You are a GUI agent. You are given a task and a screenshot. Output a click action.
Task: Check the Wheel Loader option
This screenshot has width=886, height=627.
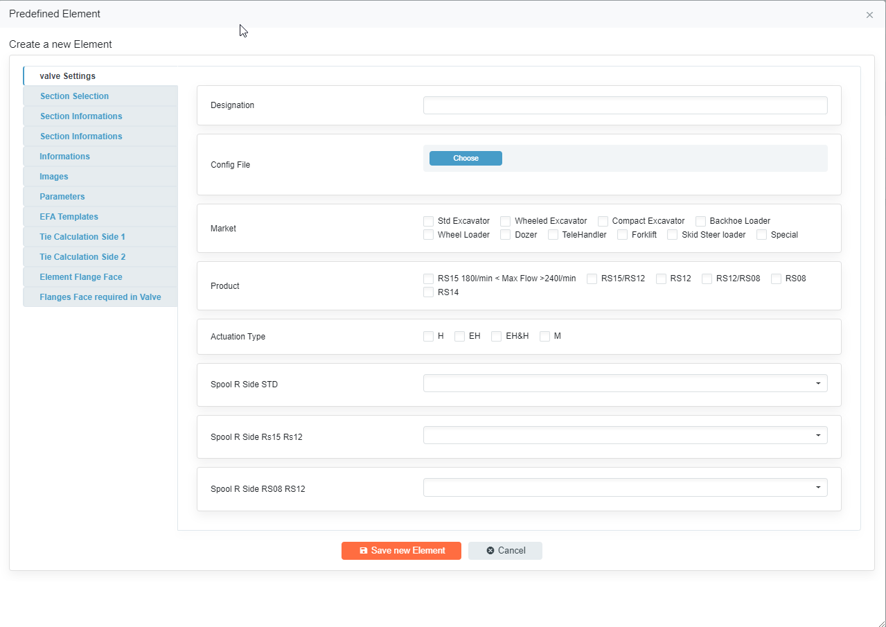coord(428,235)
